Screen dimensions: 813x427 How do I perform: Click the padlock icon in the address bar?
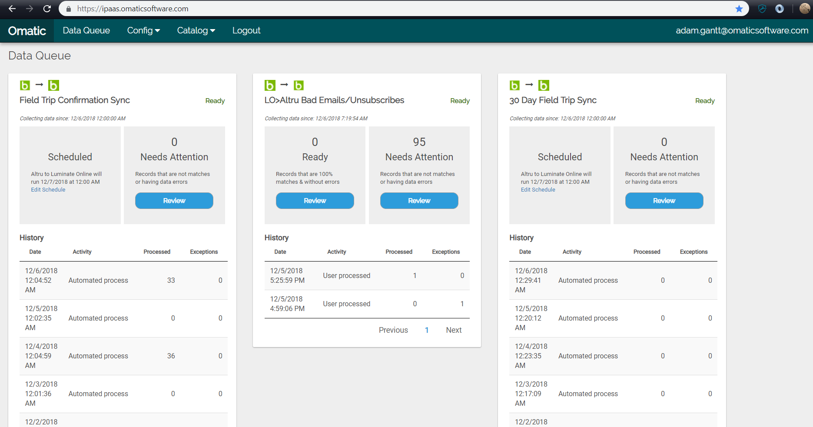68,8
